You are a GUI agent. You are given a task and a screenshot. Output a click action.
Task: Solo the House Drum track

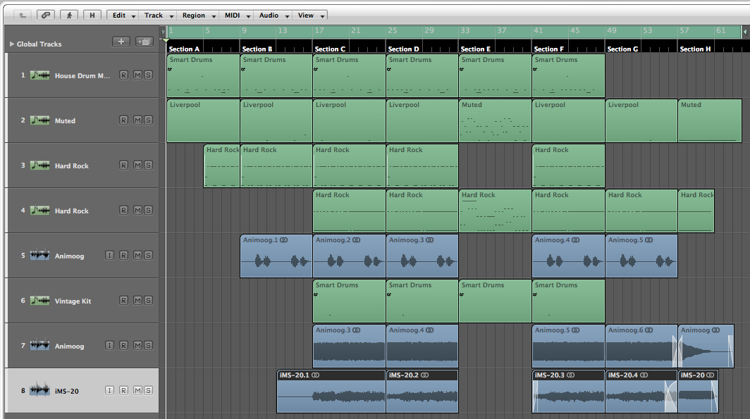click(148, 75)
